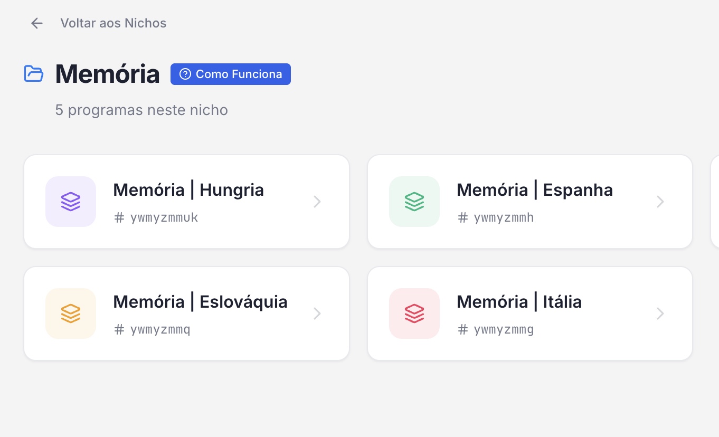Screen dimensions: 719x437
Task: Expand the Espanha card chevron arrow
Action: (660, 202)
